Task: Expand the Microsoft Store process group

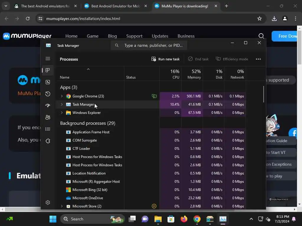Action: (62, 206)
